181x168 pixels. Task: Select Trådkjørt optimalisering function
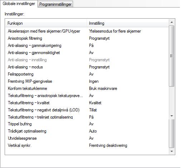coord(27,131)
